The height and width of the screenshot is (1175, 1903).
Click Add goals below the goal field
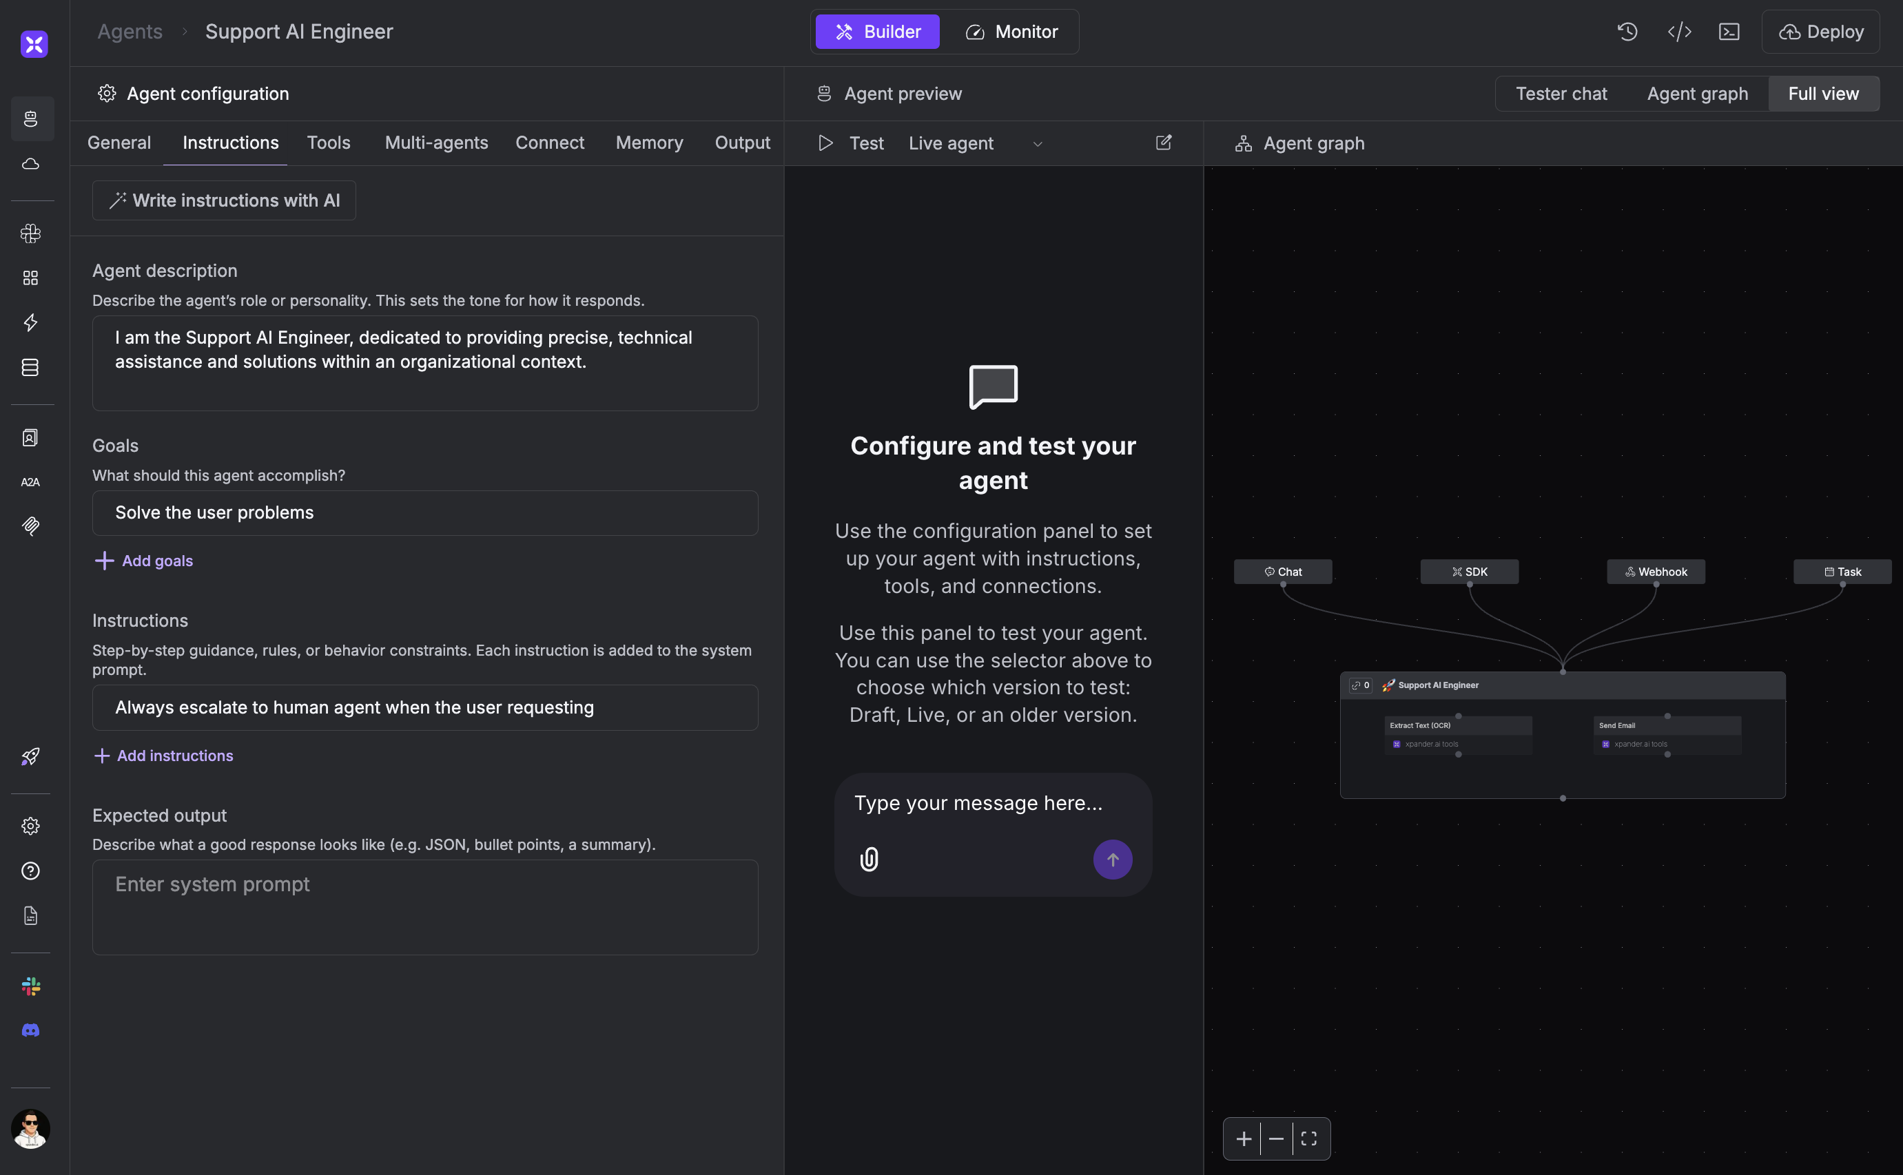pyautogui.click(x=143, y=561)
